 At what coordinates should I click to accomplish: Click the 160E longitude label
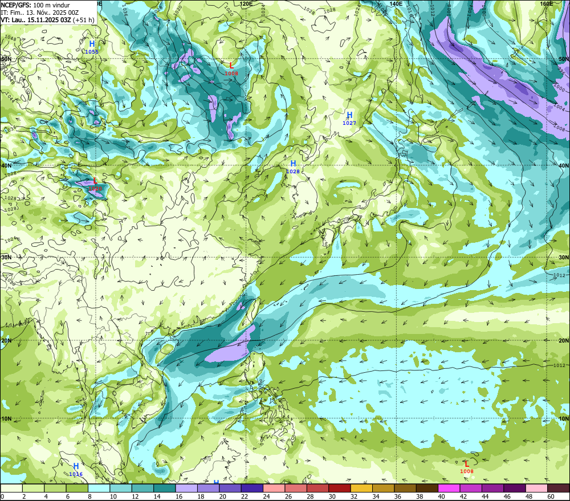pos(547,3)
